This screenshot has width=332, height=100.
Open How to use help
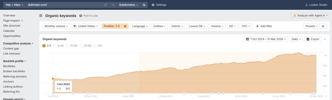click(88, 16)
